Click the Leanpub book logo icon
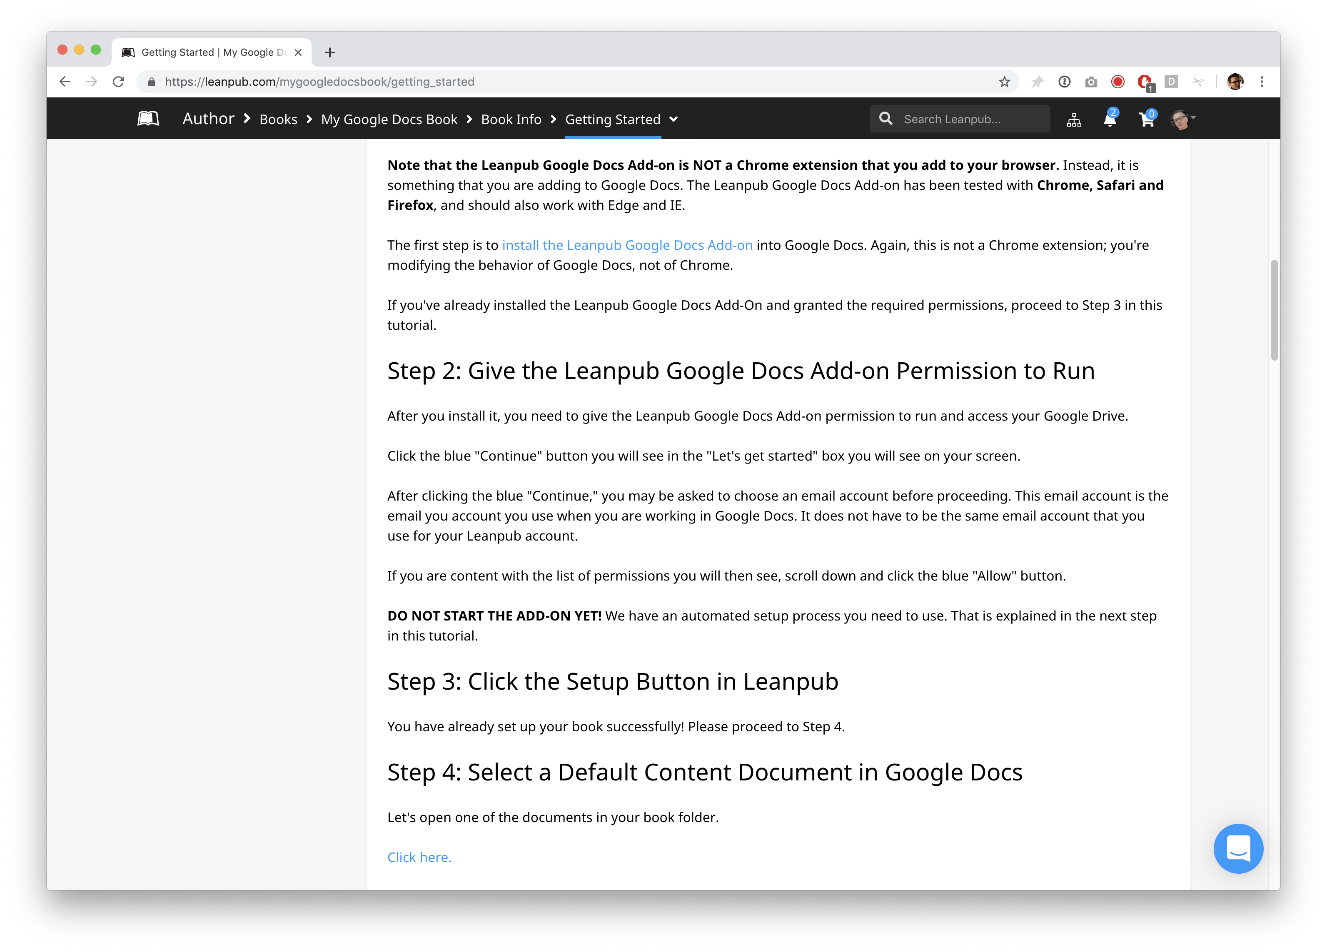The height and width of the screenshot is (952, 1327). (x=148, y=119)
